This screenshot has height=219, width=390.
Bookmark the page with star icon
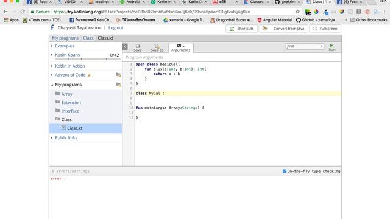coord(297,12)
